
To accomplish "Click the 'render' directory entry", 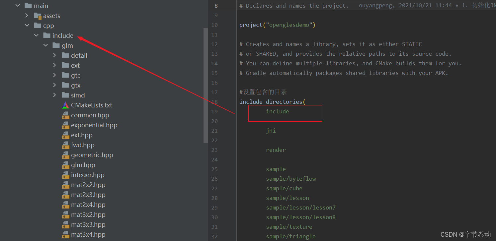I will pos(276,150).
